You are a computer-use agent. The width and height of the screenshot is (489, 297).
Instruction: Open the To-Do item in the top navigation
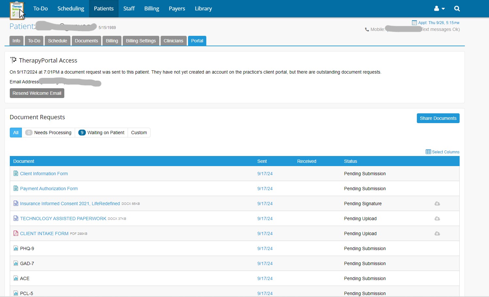[40, 8]
